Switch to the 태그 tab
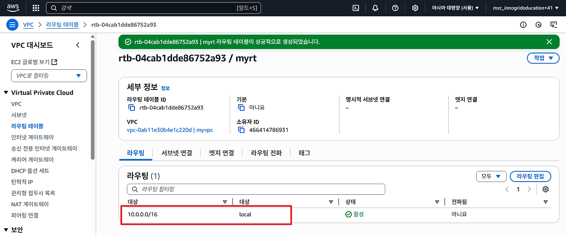The height and width of the screenshot is (235, 566). [305, 153]
